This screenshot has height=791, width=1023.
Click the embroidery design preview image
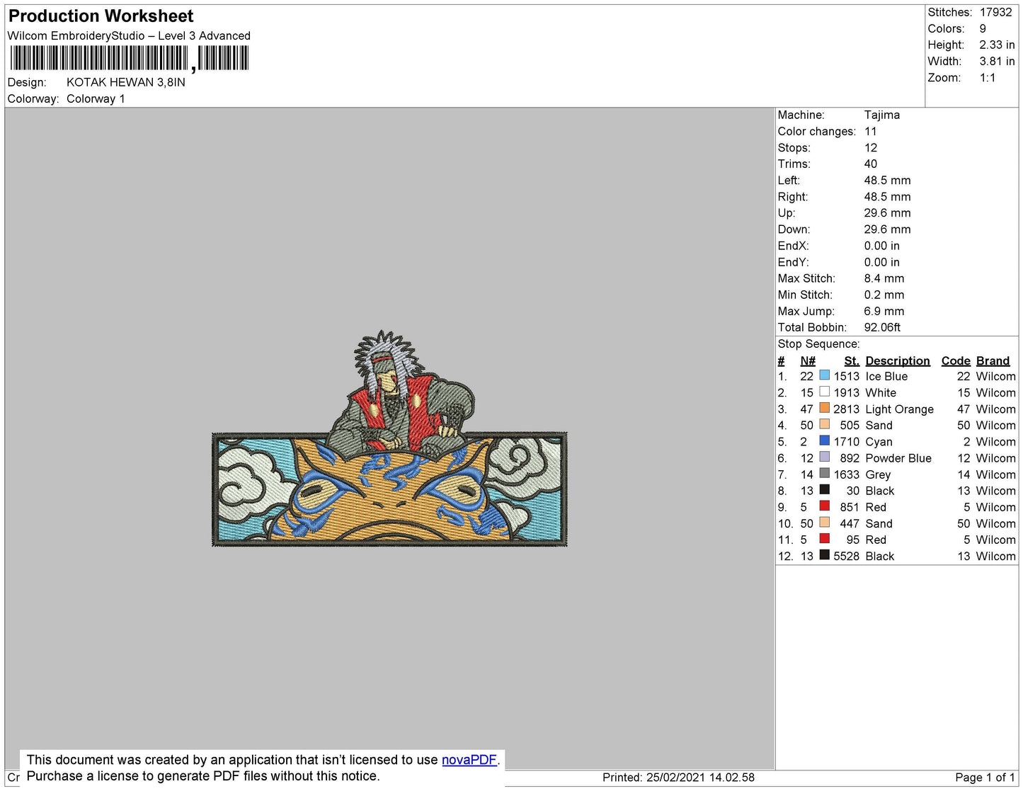click(x=389, y=438)
